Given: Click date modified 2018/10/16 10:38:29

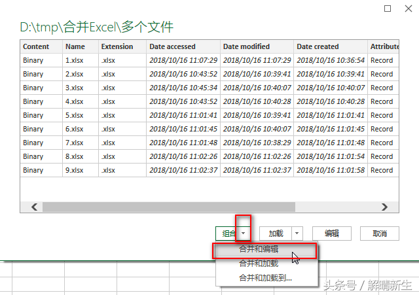Looking at the screenshot, I should [x=257, y=143].
